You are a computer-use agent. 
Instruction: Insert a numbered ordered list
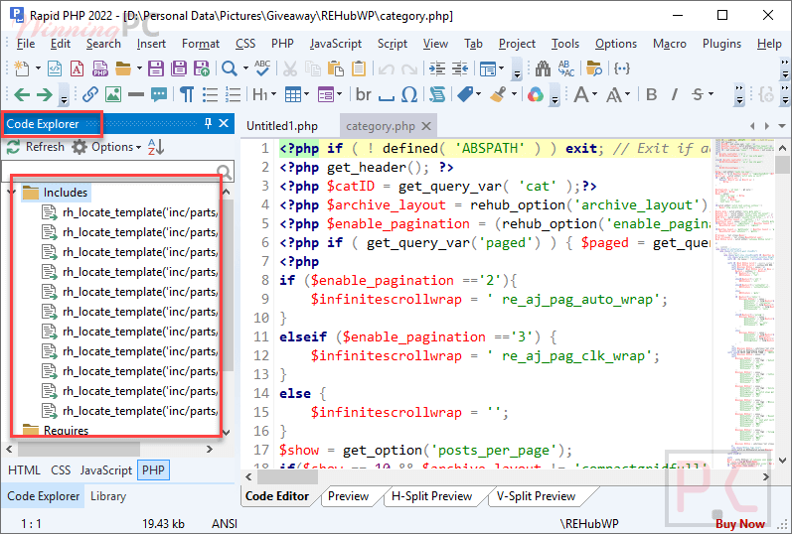pos(233,94)
